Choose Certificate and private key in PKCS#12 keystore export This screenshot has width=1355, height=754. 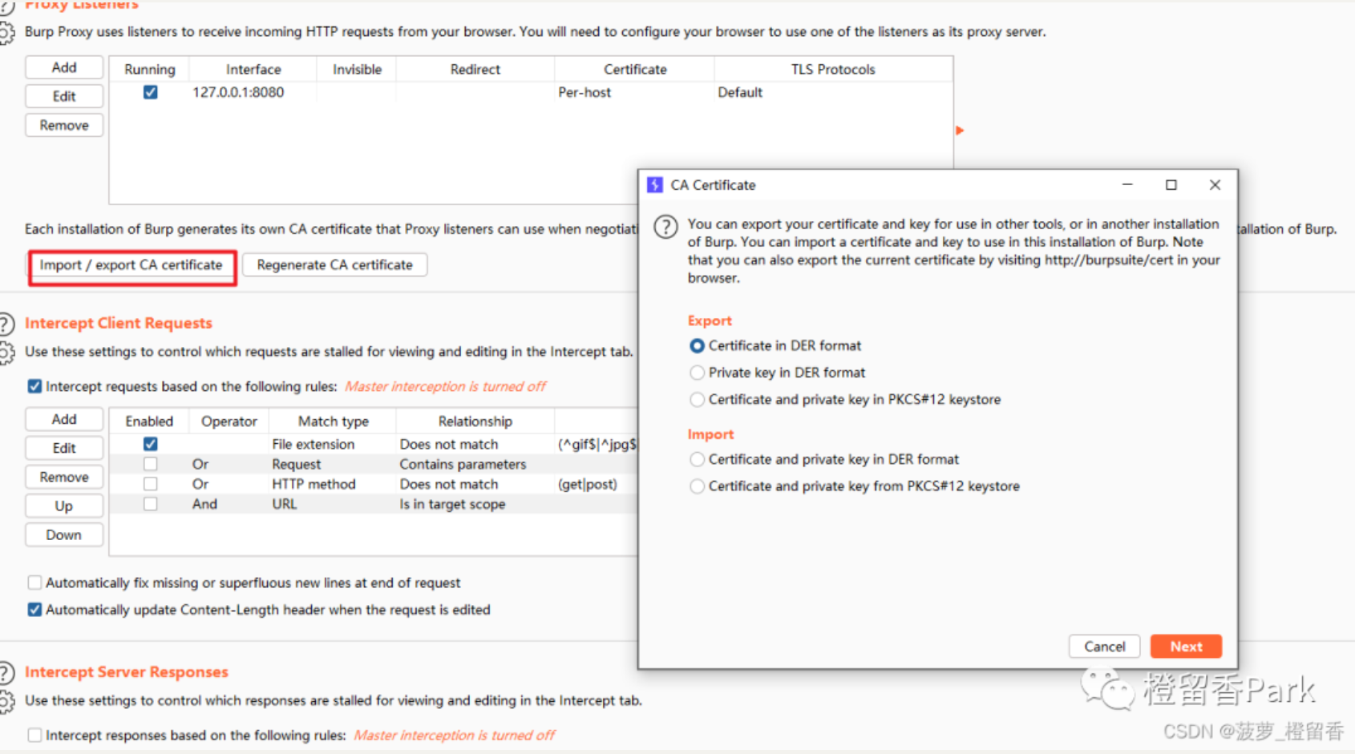click(697, 400)
